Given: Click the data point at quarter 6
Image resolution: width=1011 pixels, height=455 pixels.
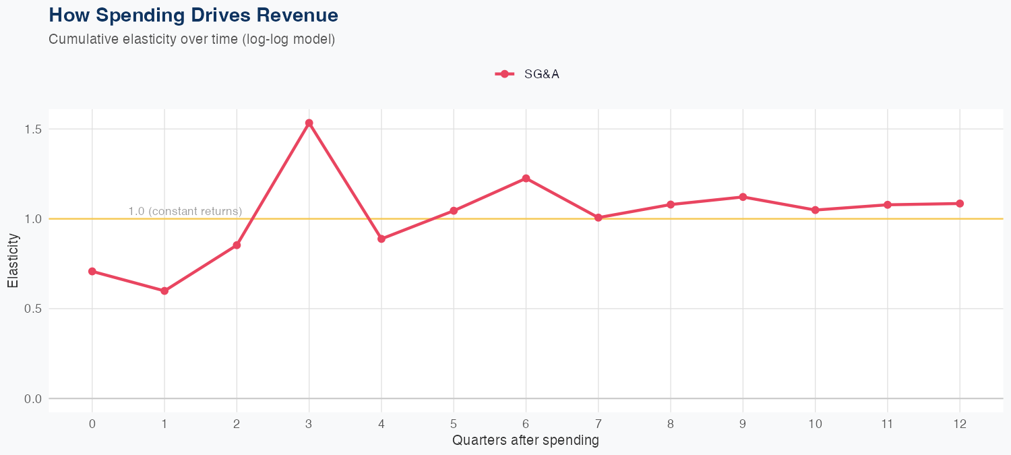Looking at the screenshot, I should tap(526, 179).
